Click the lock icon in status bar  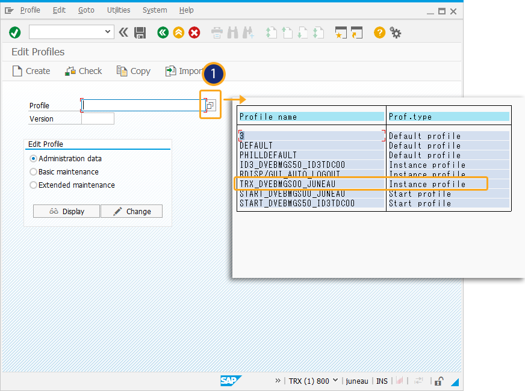pyautogui.click(x=439, y=381)
